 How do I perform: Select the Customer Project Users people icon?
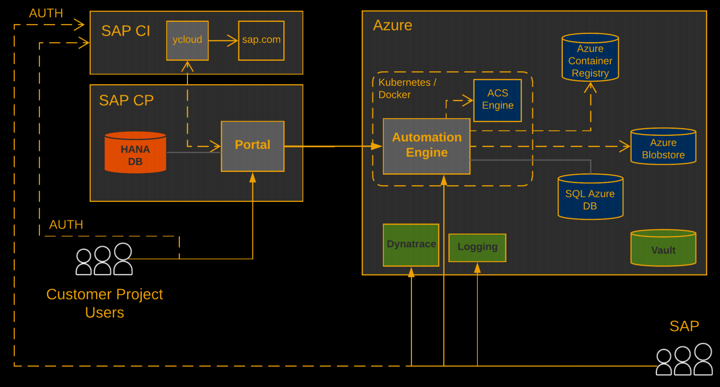click(x=104, y=259)
